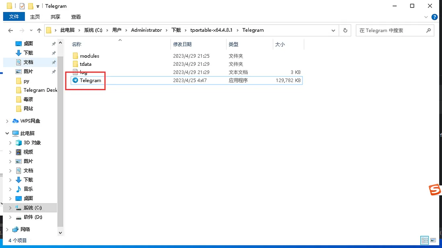Click the up one level arrow
Viewport: 442px width, 248px height.
(39, 30)
